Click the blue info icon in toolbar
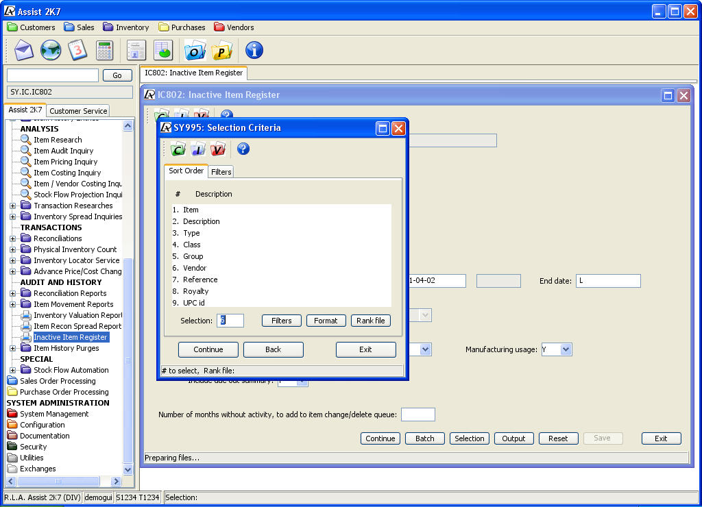This screenshot has width=702, height=507. click(x=254, y=51)
